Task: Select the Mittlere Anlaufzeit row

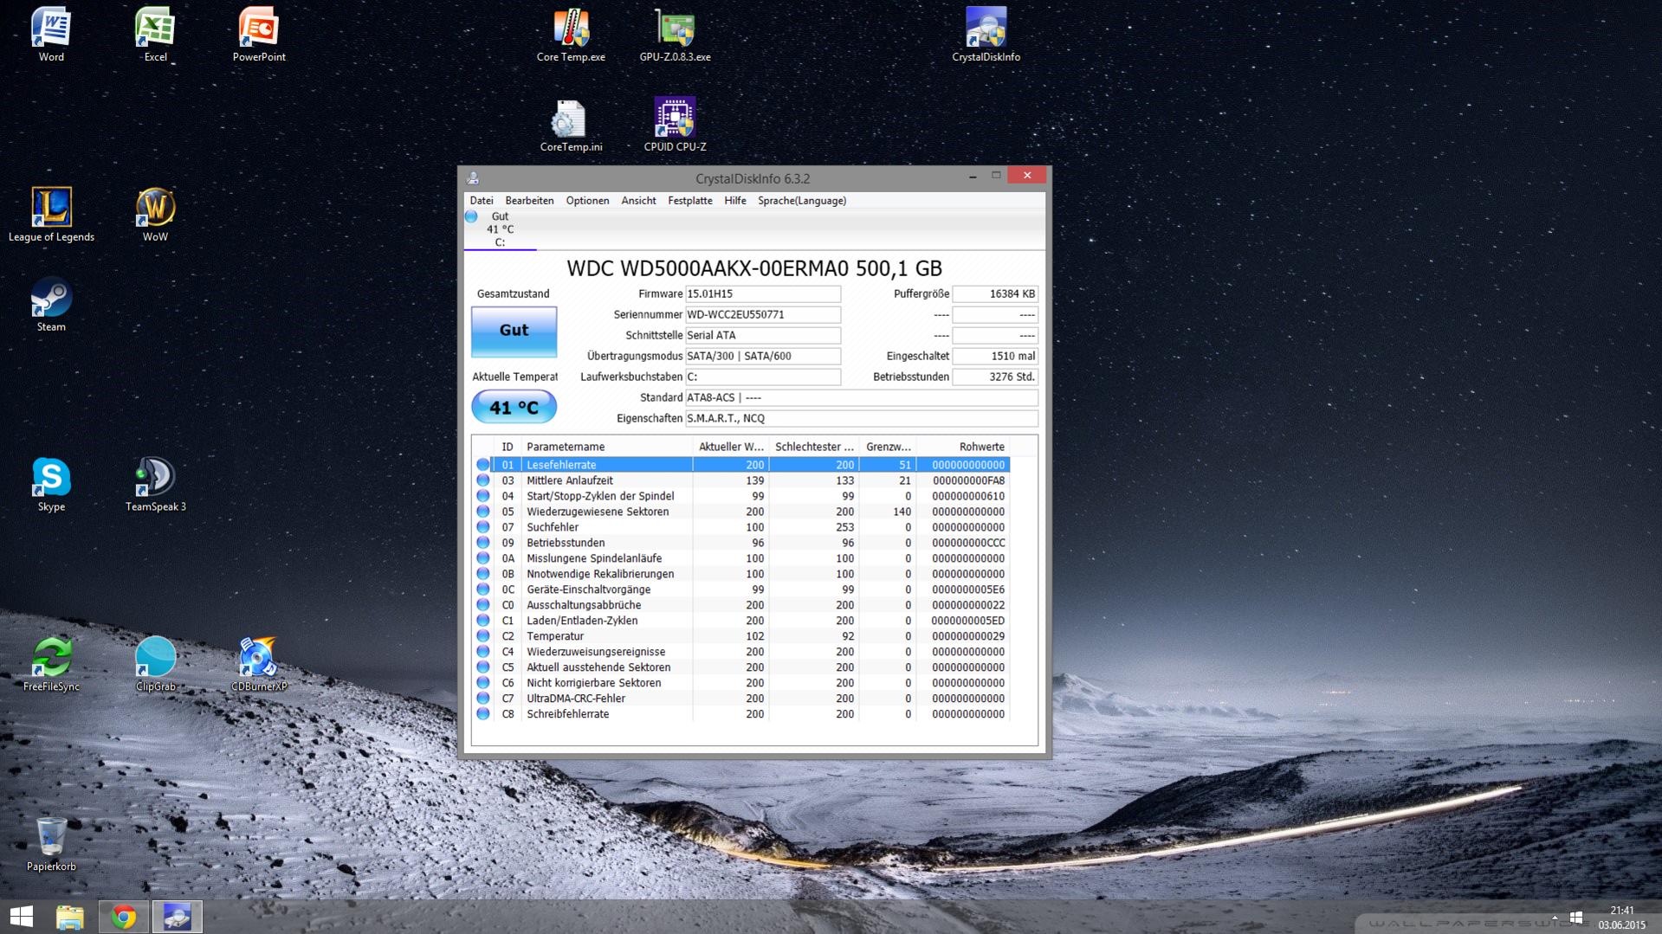Action: [742, 480]
